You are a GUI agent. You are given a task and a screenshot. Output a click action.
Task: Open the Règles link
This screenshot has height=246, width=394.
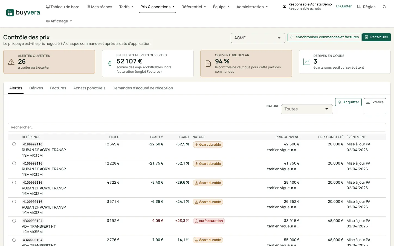(366, 7)
